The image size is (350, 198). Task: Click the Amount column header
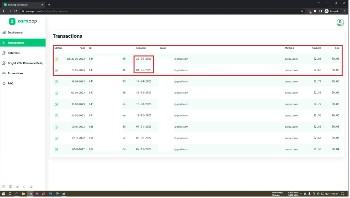(x=317, y=48)
